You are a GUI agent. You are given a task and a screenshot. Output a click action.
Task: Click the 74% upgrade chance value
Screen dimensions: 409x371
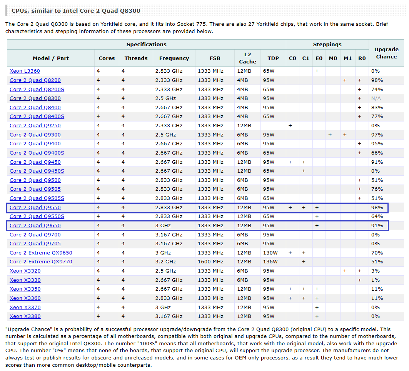377,90
